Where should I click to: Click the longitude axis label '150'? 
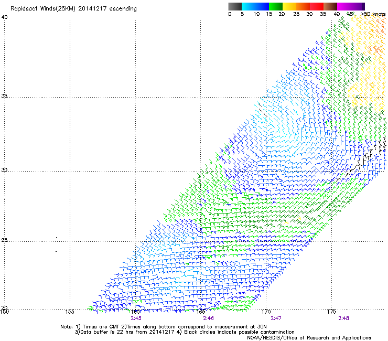4,312
